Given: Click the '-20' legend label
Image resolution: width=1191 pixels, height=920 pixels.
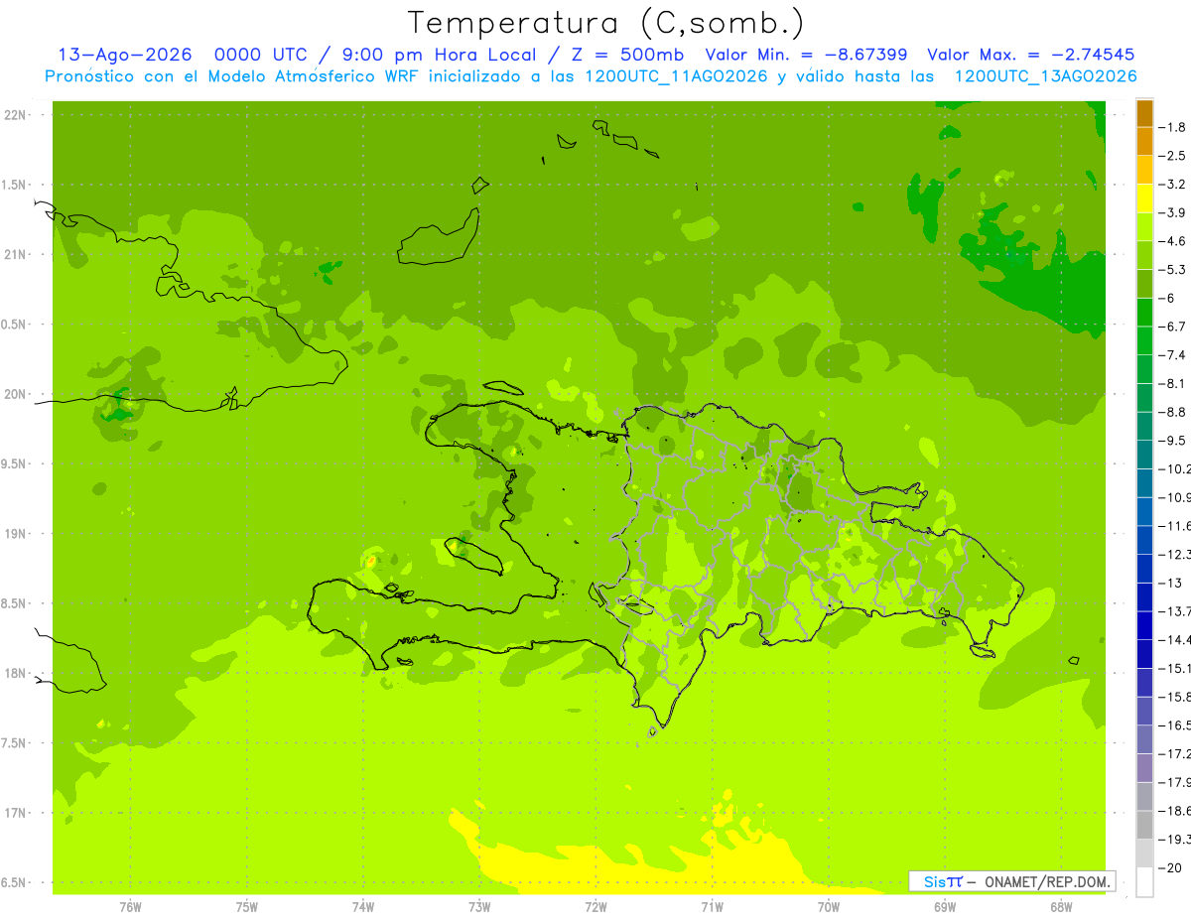Looking at the screenshot, I should pos(1170,867).
